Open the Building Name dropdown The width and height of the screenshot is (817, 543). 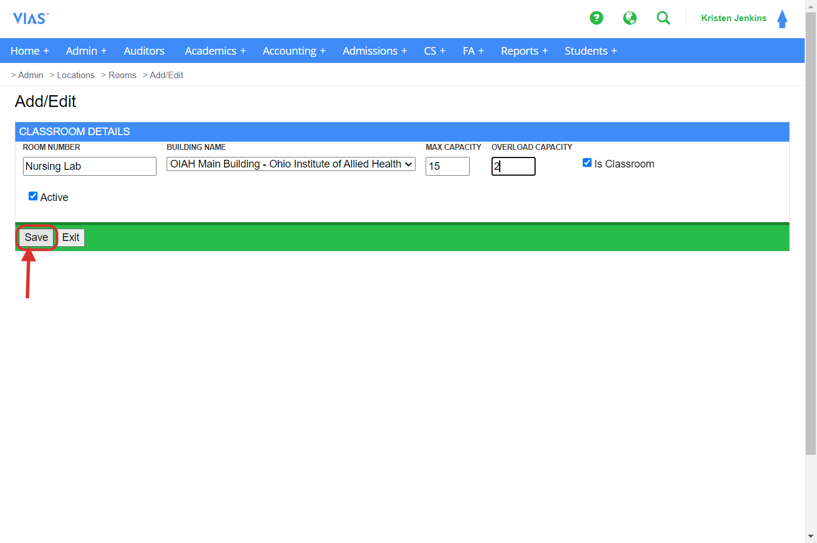click(291, 164)
